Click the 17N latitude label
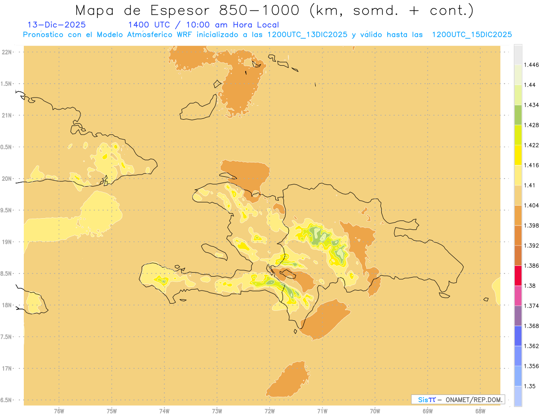Image resolution: width=539 pixels, height=417 pixels. tap(8, 368)
